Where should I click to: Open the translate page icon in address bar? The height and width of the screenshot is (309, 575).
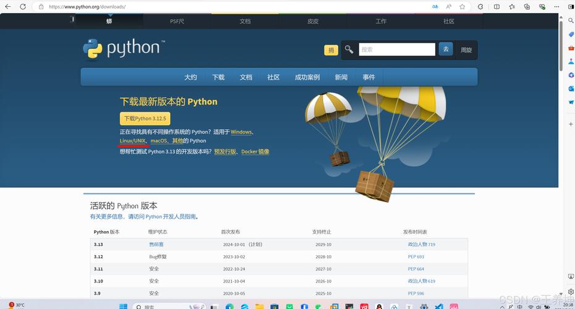(435, 7)
